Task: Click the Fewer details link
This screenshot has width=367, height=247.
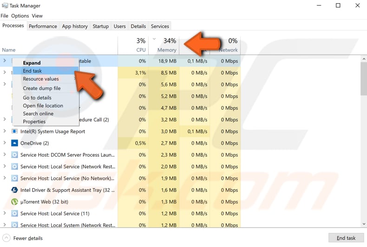Action: click(x=28, y=238)
